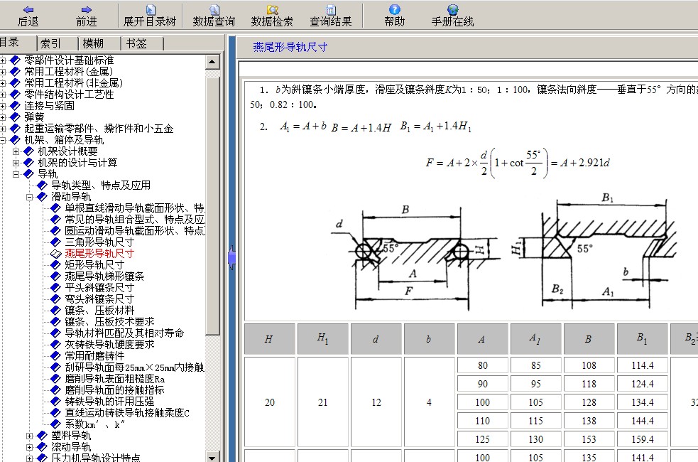The height and width of the screenshot is (462, 698).
Task: Click the column header d
Action: tap(376, 339)
